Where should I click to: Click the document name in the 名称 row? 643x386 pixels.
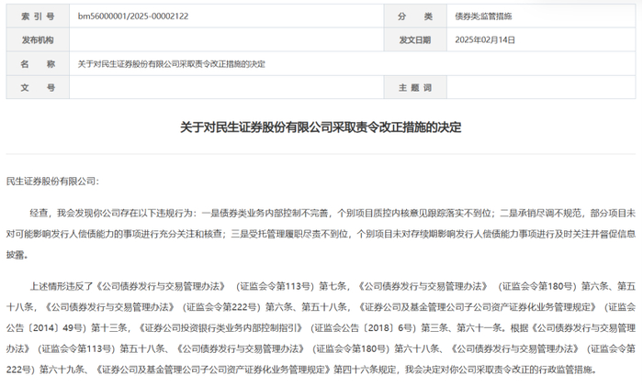pyautogui.click(x=172, y=64)
